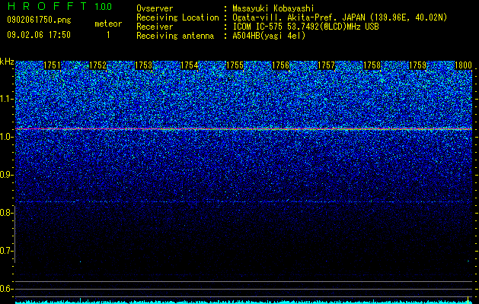Viewport: 479px width, 304px height.
Task: Click the meteor count label
Action: 108,24
